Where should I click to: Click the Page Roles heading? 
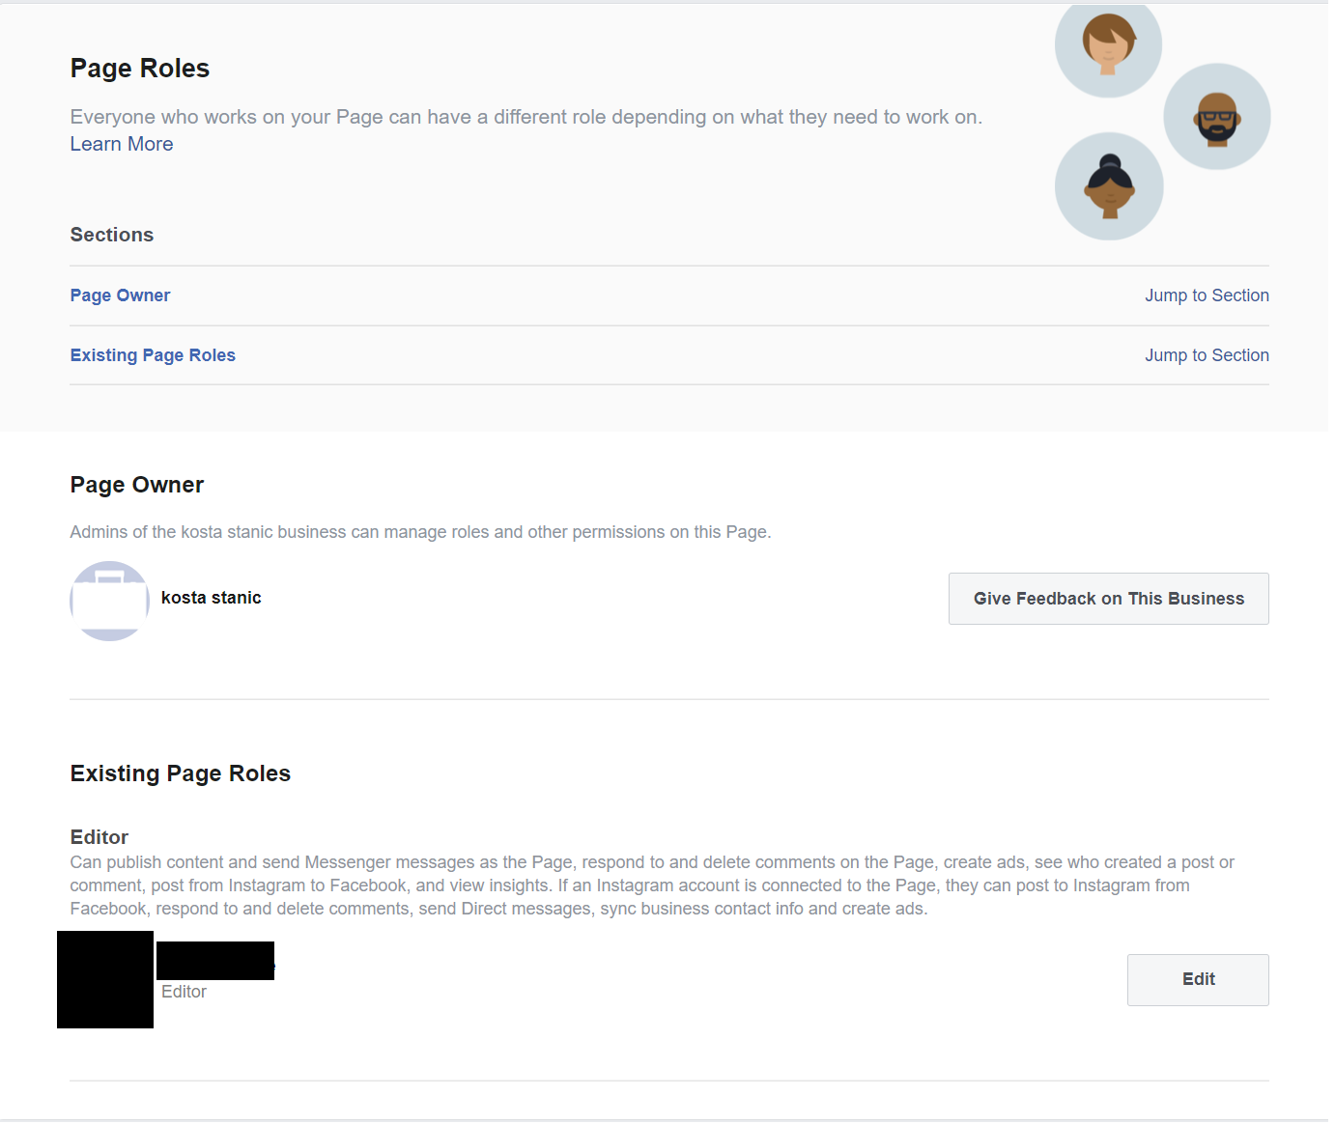click(140, 69)
